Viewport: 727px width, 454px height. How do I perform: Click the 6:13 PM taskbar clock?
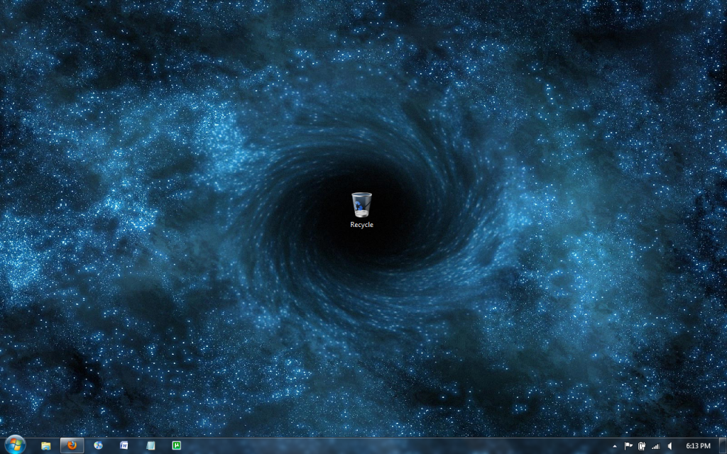coord(698,446)
